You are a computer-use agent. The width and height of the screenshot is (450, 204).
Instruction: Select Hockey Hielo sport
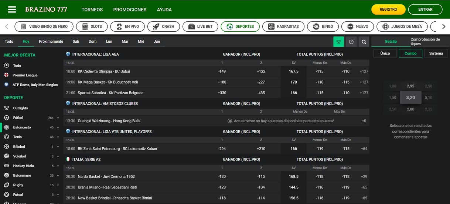click(x=23, y=166)
